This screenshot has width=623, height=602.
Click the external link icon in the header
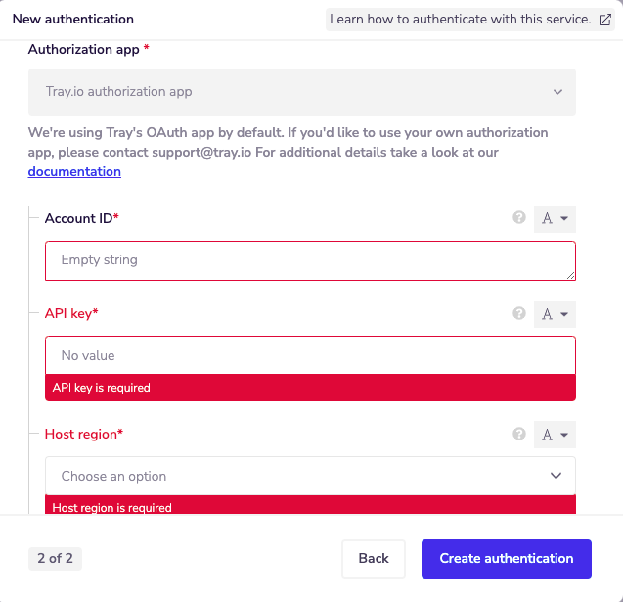(605, 20)
